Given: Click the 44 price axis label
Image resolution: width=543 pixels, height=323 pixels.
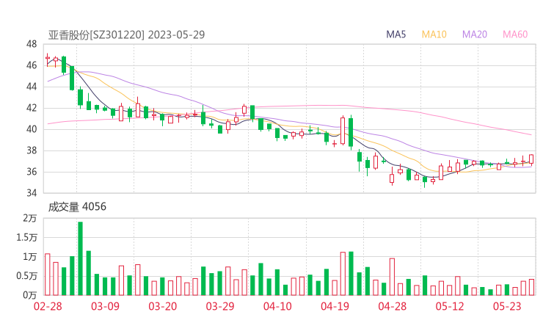Looking at the screenshot, I should (x=32, y=87).
